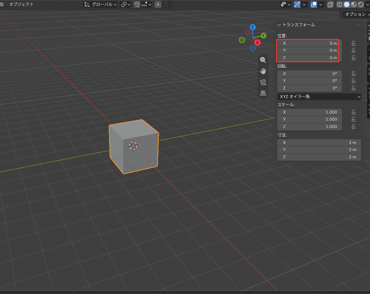Open the gizmo options dropdown arrow
370x294 pixels.
coord(304,4)
